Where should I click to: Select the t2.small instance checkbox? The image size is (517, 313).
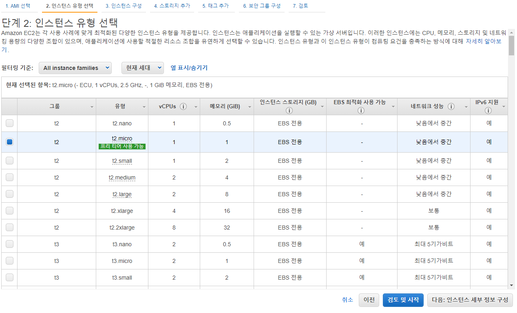9,161
